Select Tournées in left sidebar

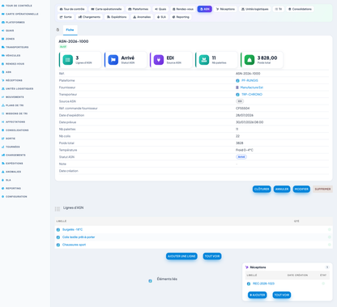point(11,147)
